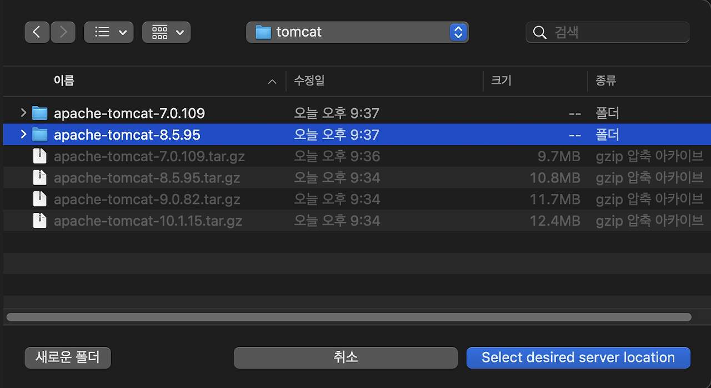Screen dimensions: 711x388
Task: Click the grouping icon in toolbar
Action: pyautogui.click(x=159, y=32)
